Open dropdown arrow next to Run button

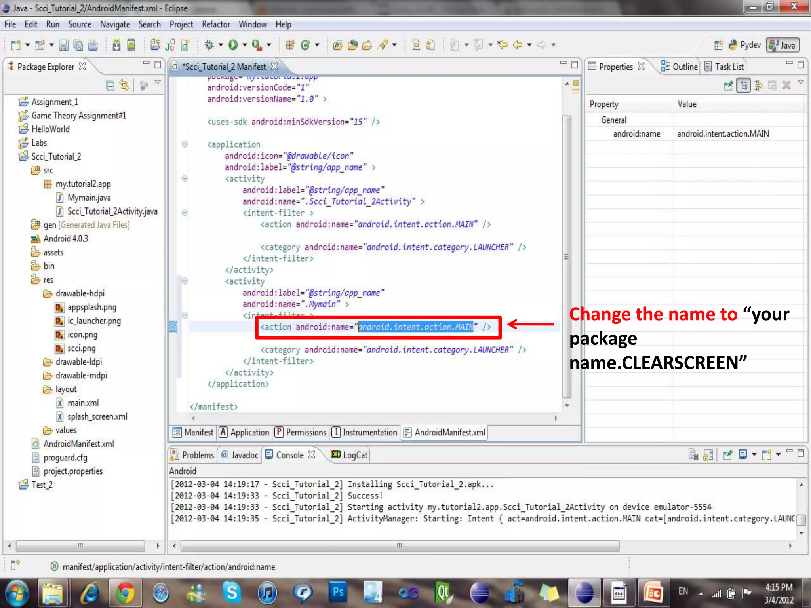[245, 45]
